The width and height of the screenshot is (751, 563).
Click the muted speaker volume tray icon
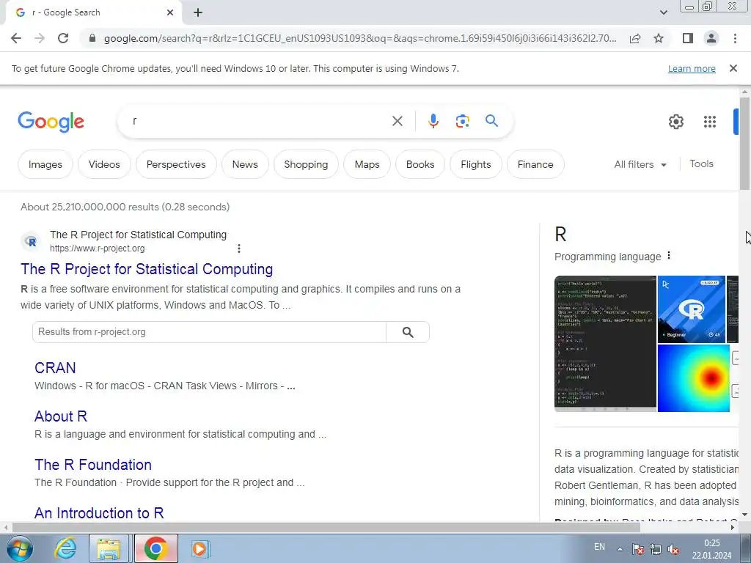click(x=673, y=549)
